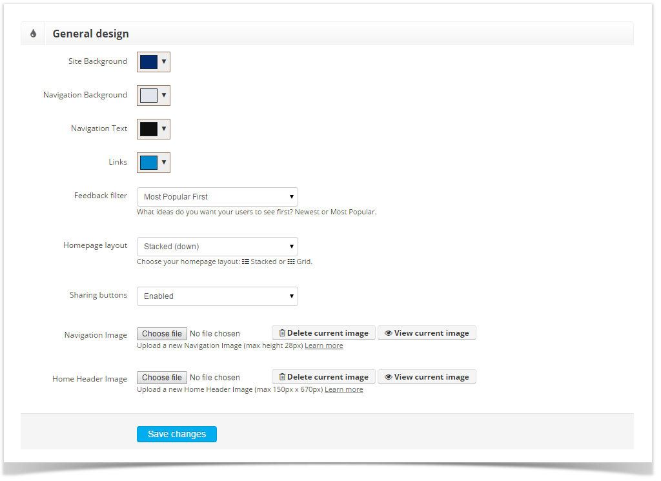
Task: Delete current Navigation Image
Action: (324, 333)
